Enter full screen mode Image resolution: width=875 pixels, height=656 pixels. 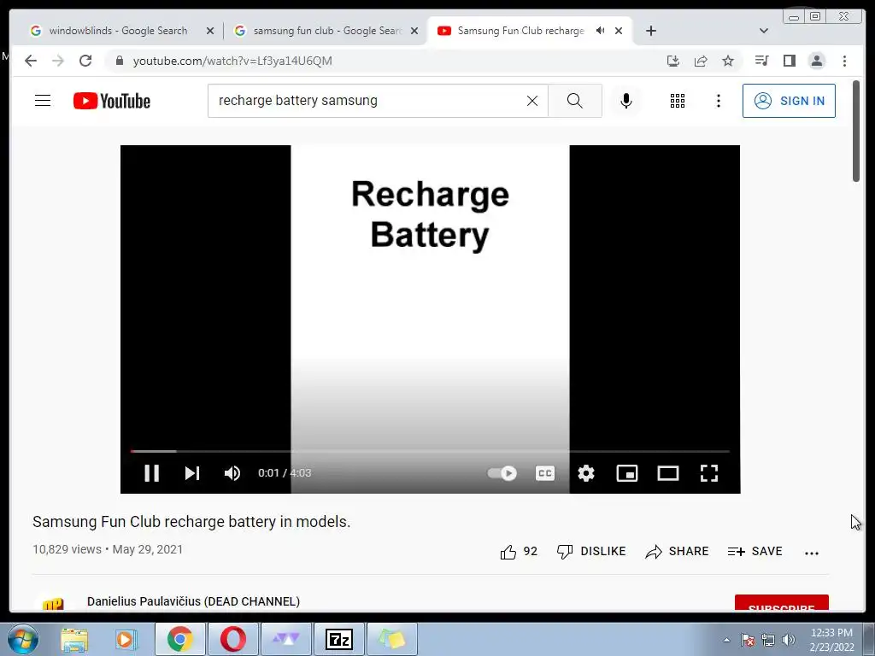point(708,473)
